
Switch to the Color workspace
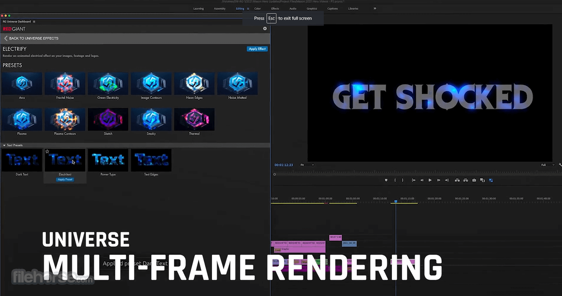click(x=258, y=9)
